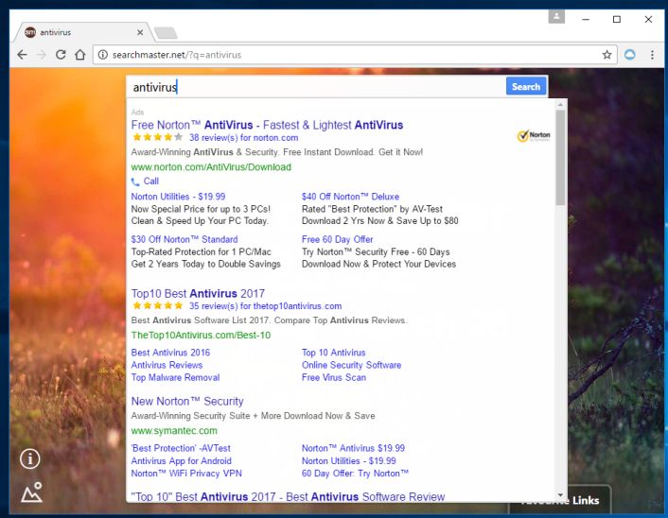
Task: View site info icon in address bar
Action: (103, 55)
